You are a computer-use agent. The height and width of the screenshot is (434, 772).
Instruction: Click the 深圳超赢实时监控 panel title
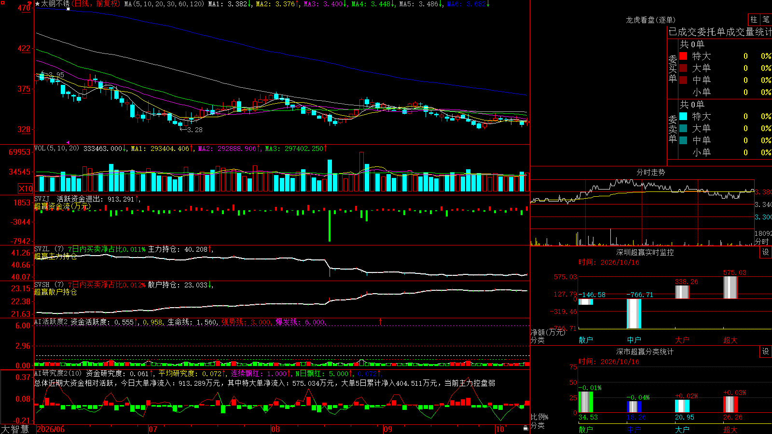click(645, 252)
